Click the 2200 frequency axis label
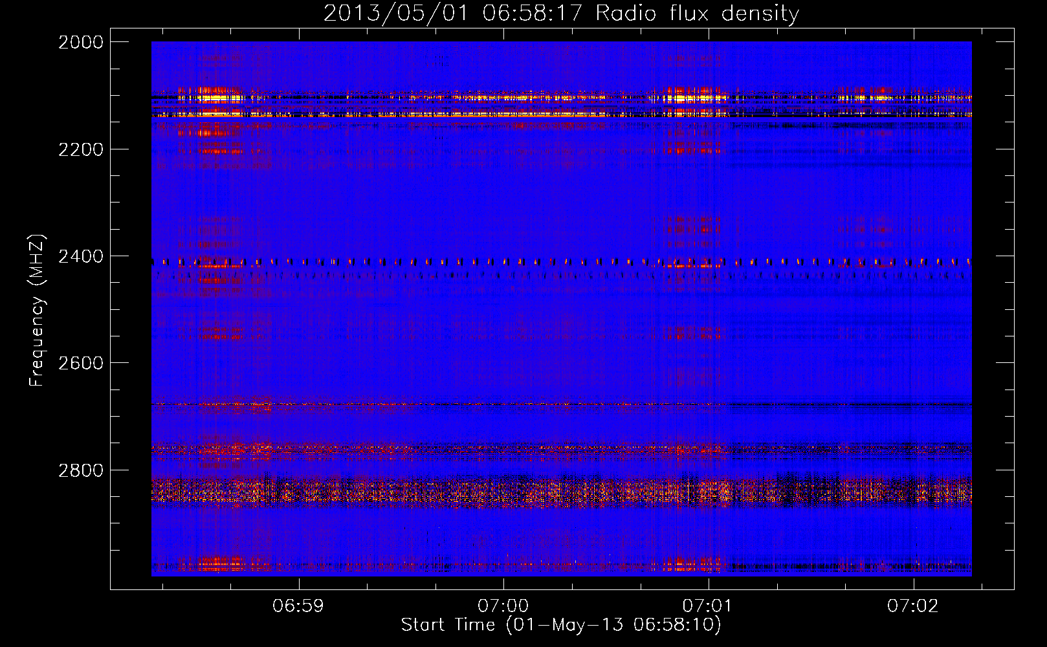 [81, 149]
